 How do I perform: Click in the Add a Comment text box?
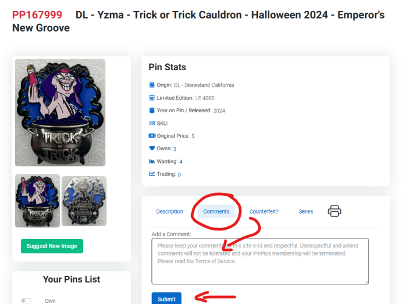pyautogui.click(x=260, y=261)
